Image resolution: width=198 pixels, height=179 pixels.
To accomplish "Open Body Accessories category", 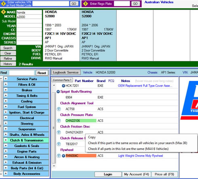I will [26, 174].
